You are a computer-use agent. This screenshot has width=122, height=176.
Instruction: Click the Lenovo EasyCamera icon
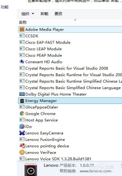click(22, 133)
